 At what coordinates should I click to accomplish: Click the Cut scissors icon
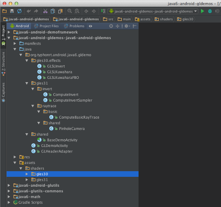click(x=45, y=11)
